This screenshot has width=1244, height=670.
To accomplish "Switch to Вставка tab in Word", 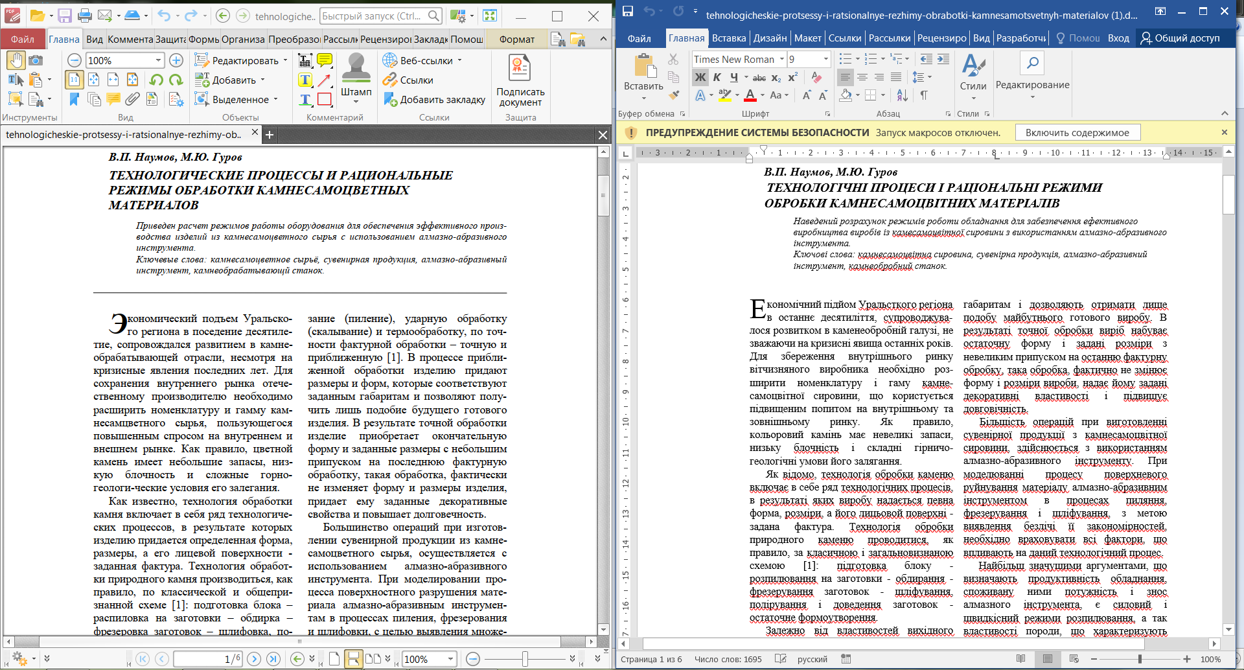I will [x=729, y=38].
